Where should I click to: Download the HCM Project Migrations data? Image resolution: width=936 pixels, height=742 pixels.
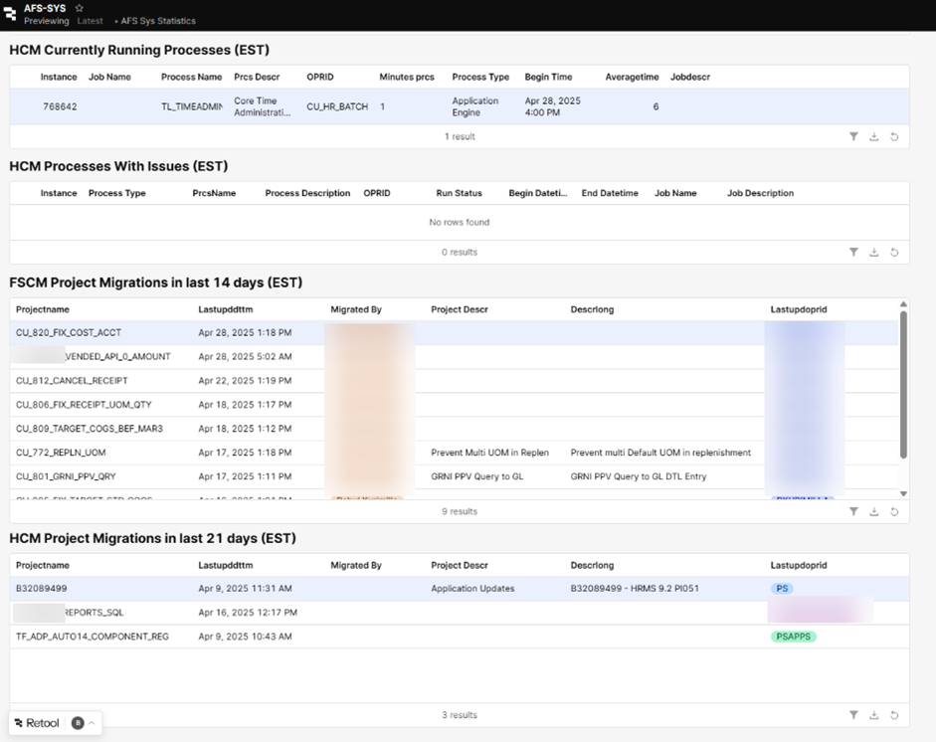[874, 715]
